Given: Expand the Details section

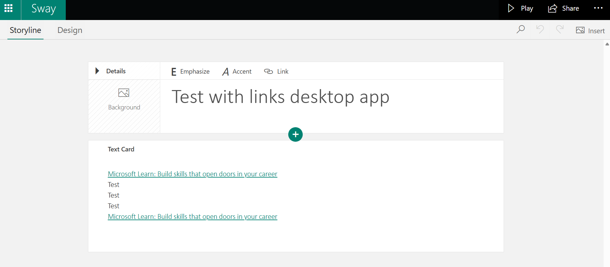Looking at the screenshot, I should click(111, 71).
